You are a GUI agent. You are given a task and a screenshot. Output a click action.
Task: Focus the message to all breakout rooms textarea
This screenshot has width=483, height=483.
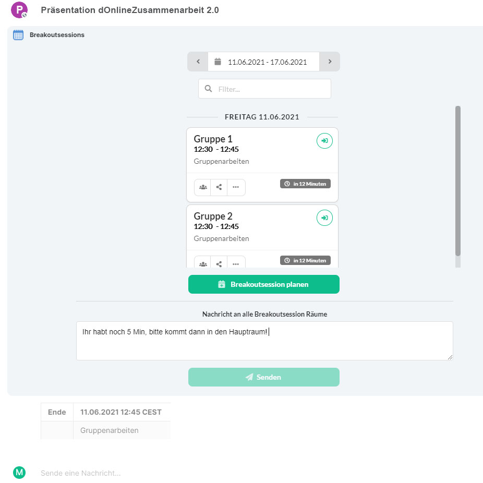tap(264, 341)
